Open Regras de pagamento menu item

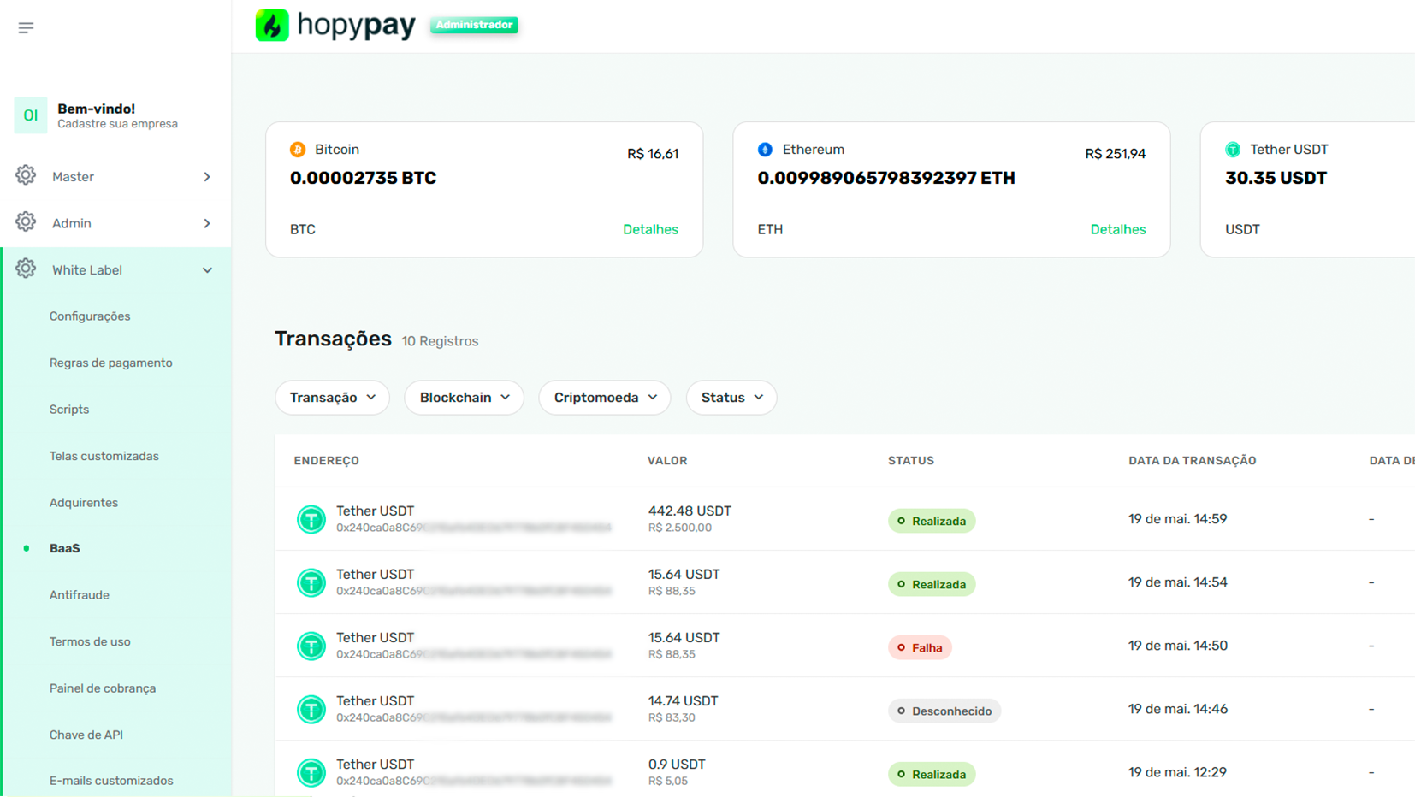pyautogui.click(x=111, y=363)
